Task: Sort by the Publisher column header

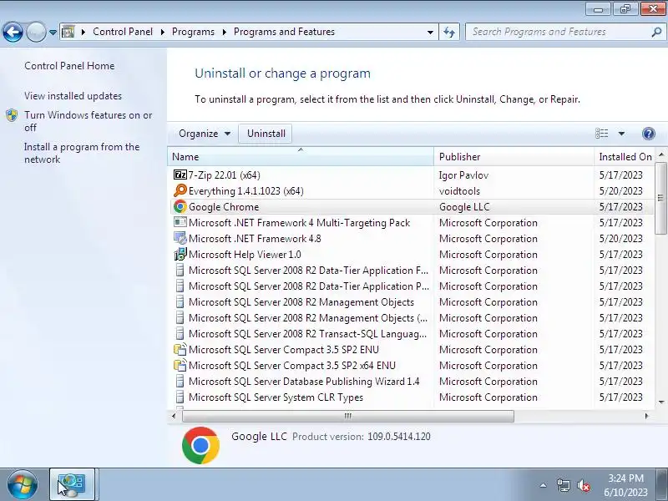Action: coord(514,157)
